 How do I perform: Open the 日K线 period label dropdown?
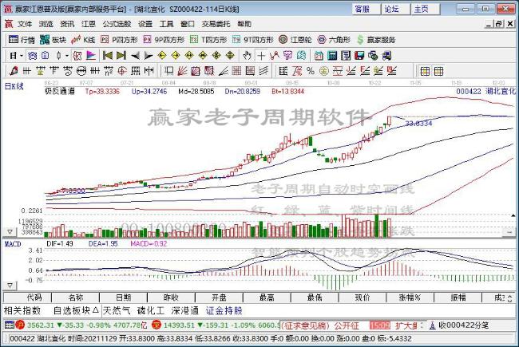(x=14, y=85)
